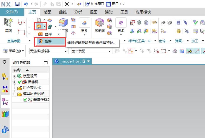Expand the 直接草图 group arrow

[x=29, y=41]
